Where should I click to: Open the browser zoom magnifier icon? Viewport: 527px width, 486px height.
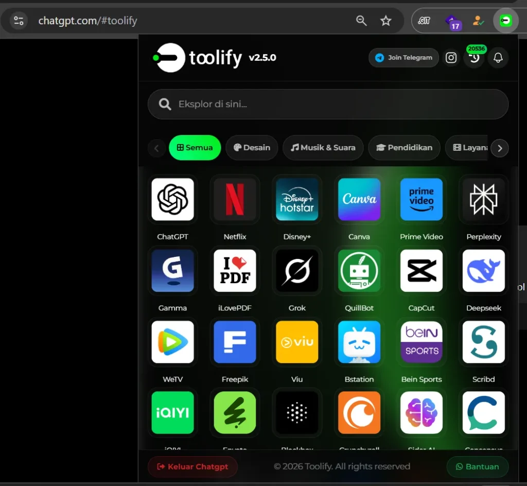361,21
